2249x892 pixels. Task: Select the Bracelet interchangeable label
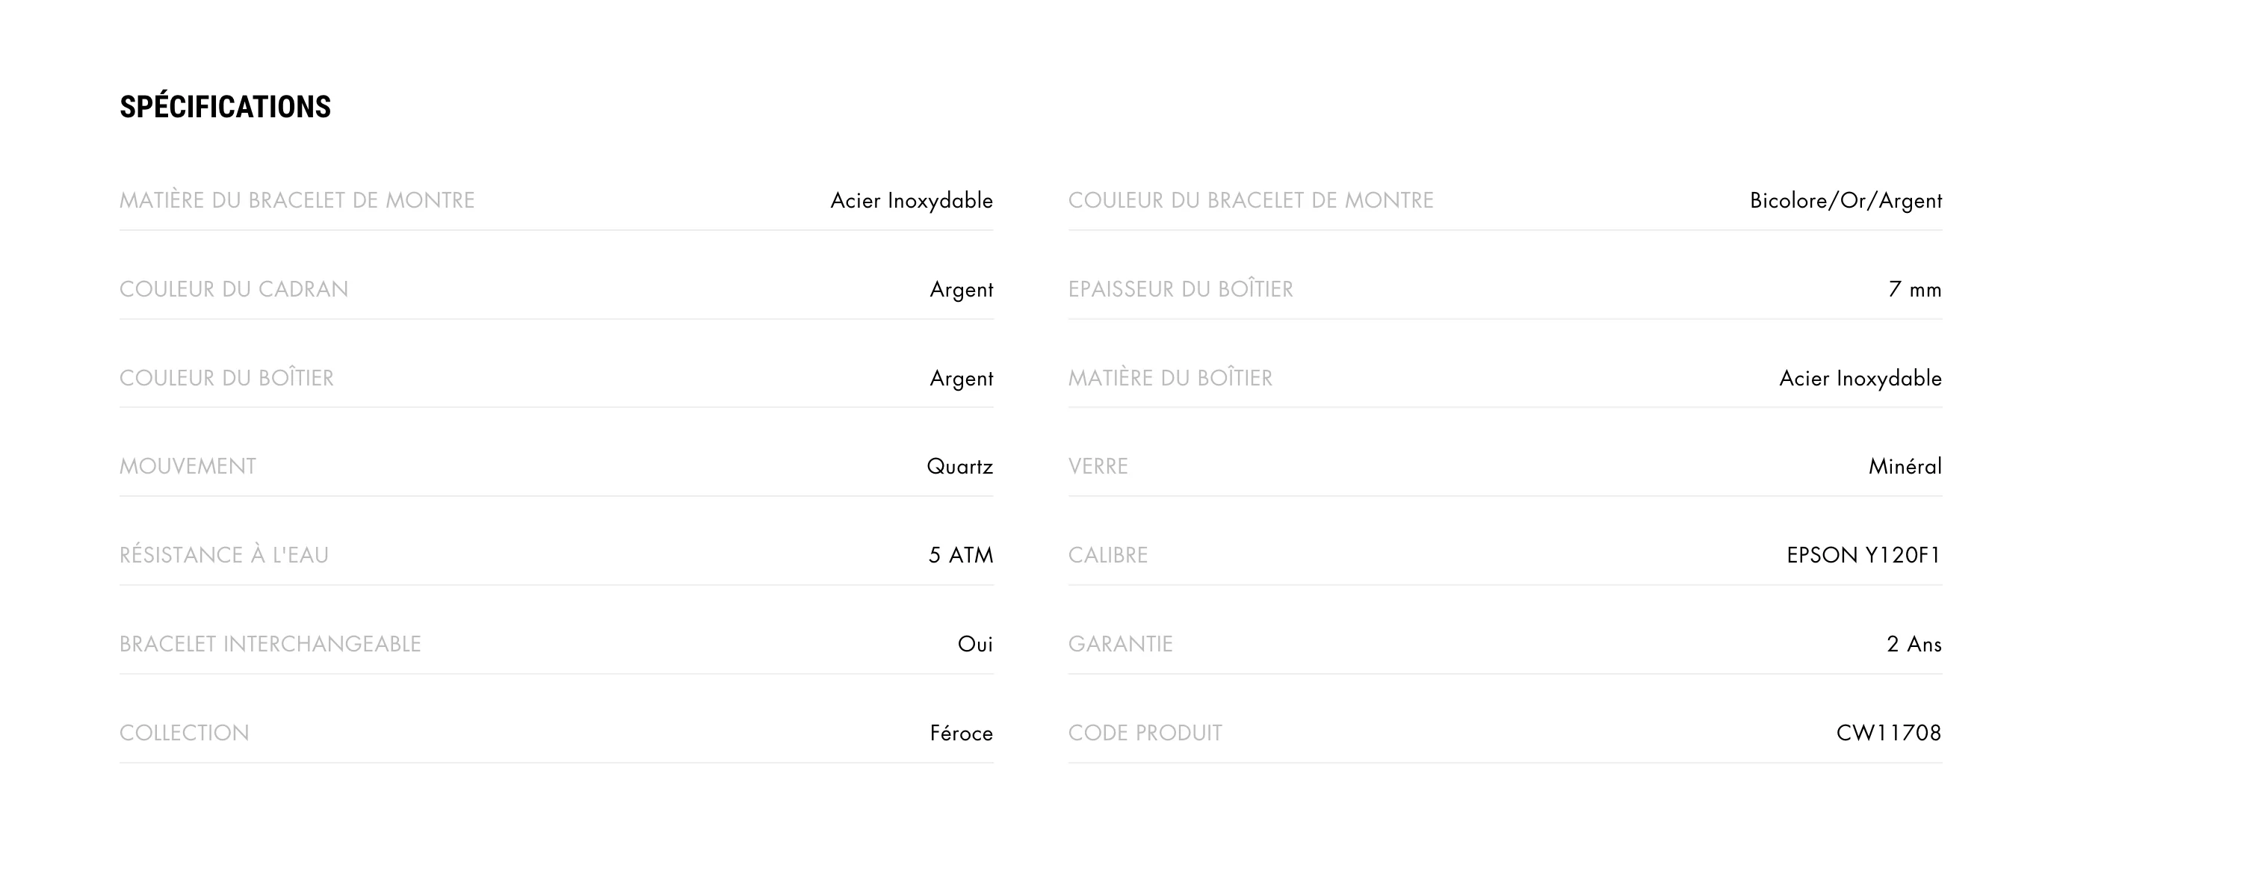coord(270,644)
